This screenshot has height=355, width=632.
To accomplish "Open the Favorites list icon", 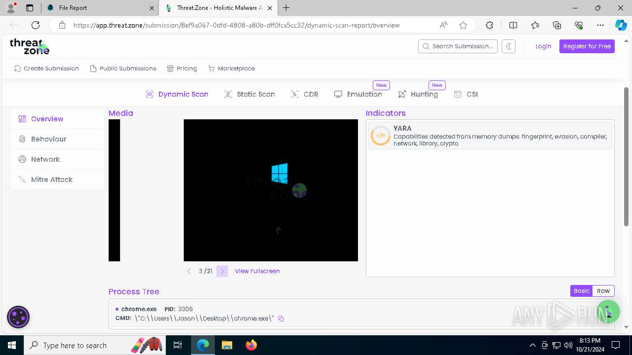I will 535,25.
